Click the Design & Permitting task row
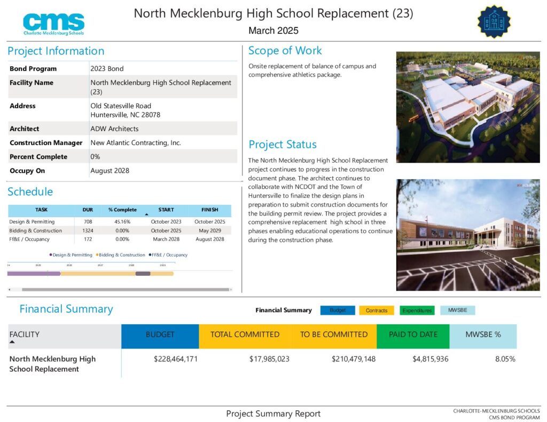 [x=119, y=221]
